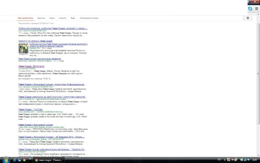Open the news headline about кикбоксер-чемпион Гиви Соцук

click(x=58, y=45)
